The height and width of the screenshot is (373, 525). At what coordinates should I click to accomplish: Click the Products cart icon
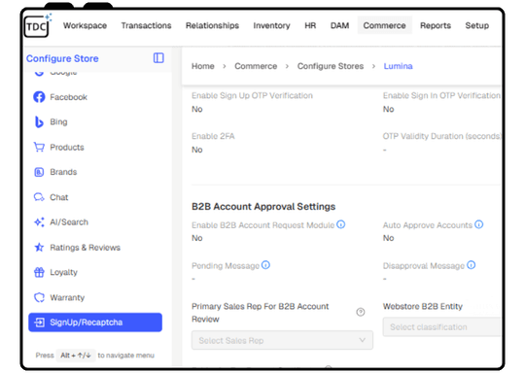[x=39, y=147]
